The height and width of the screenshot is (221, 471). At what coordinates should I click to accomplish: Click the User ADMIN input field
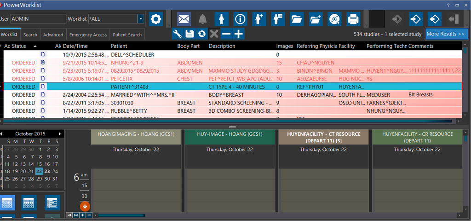pyautogui.click(x=38, y=19)
